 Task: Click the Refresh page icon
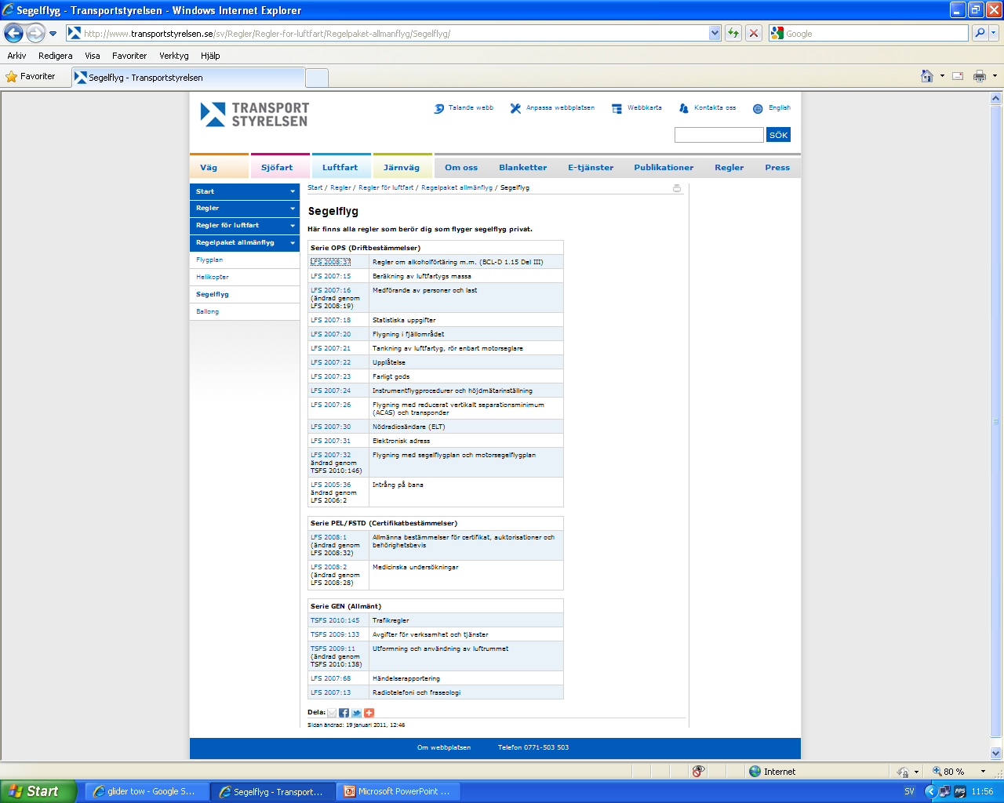pyautogui.click(x=733, y=33)
